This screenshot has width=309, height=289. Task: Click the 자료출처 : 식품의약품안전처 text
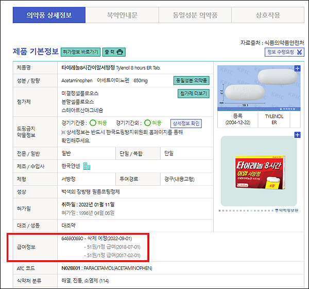point(272,43)
